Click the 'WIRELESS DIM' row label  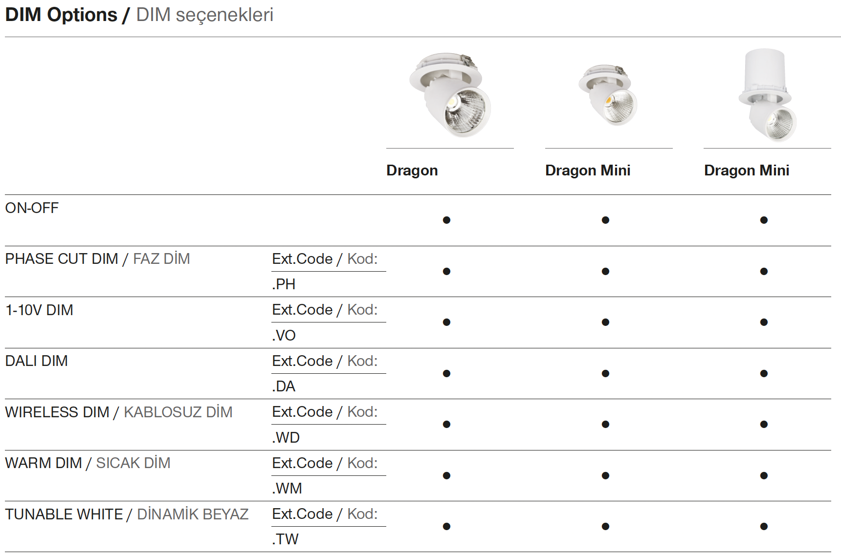[x=57, y=412]
